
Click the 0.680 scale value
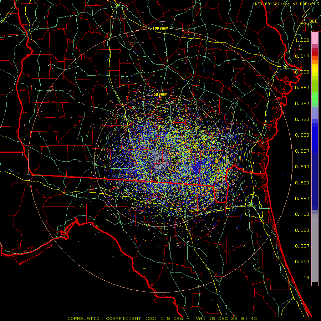(302, 135)
